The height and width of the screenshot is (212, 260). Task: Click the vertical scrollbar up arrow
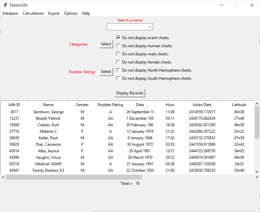[x=257, y=104]
